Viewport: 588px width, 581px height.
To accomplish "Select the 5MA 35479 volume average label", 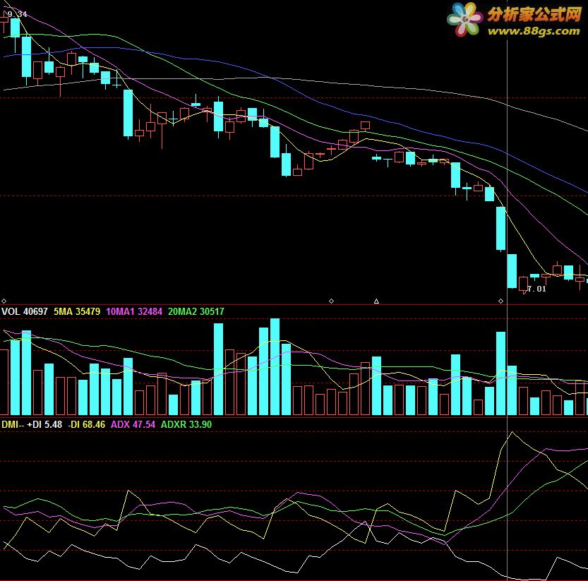I will click(x=77, y=311).
